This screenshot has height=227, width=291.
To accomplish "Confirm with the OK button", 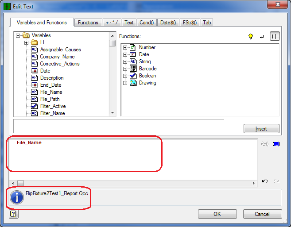I will coord(217,214).
